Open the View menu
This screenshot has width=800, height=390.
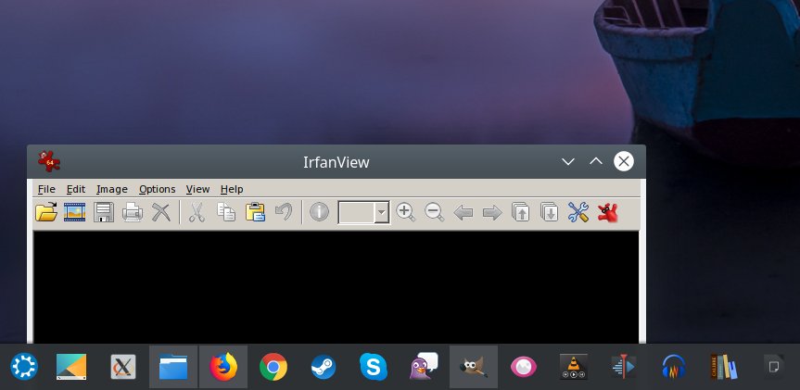point(197,189)
